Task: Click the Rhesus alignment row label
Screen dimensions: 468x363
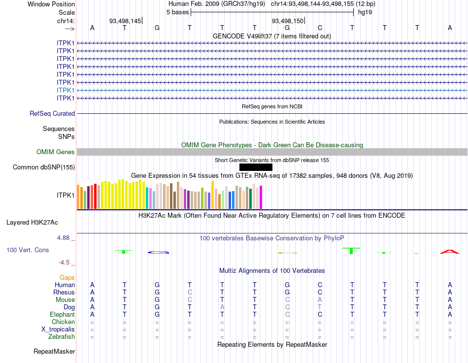Action: coord(64,292)
